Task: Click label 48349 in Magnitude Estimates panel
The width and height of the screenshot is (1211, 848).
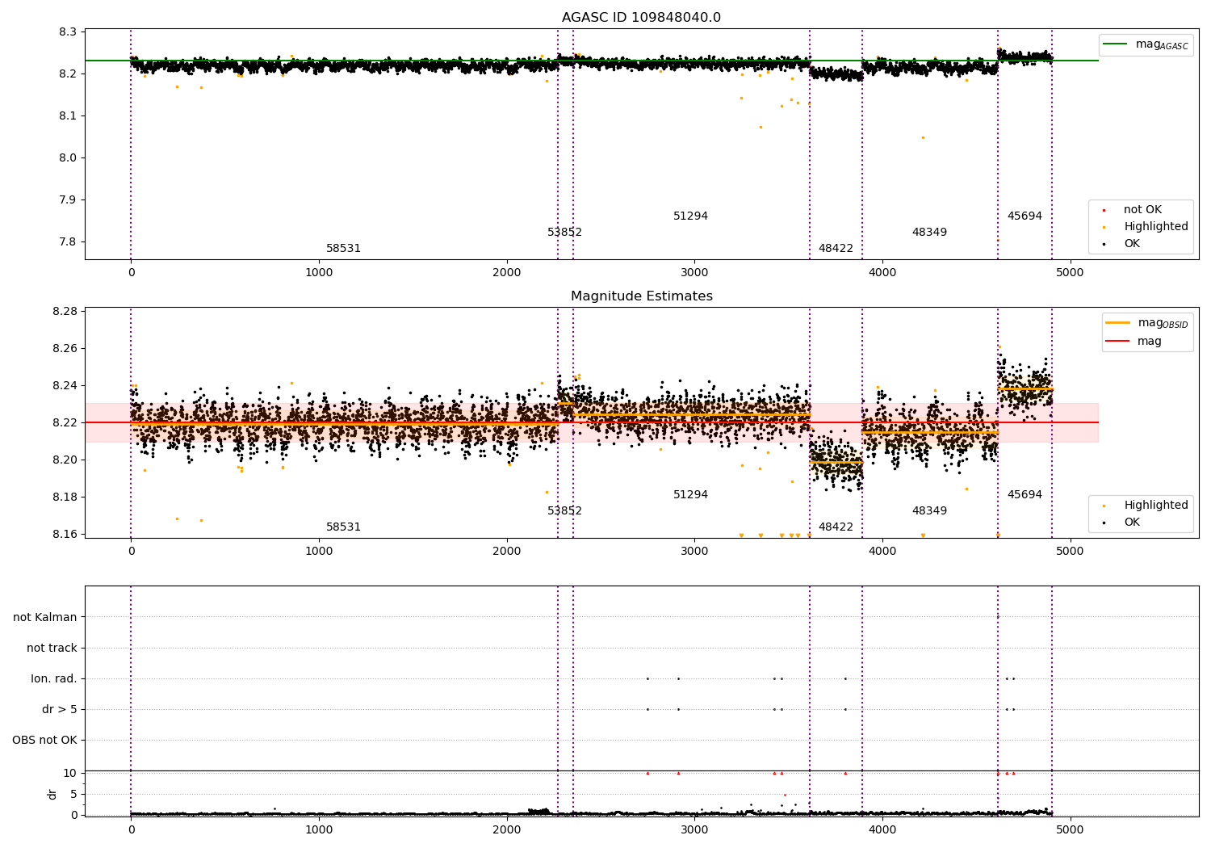Action: coord(929,511)
